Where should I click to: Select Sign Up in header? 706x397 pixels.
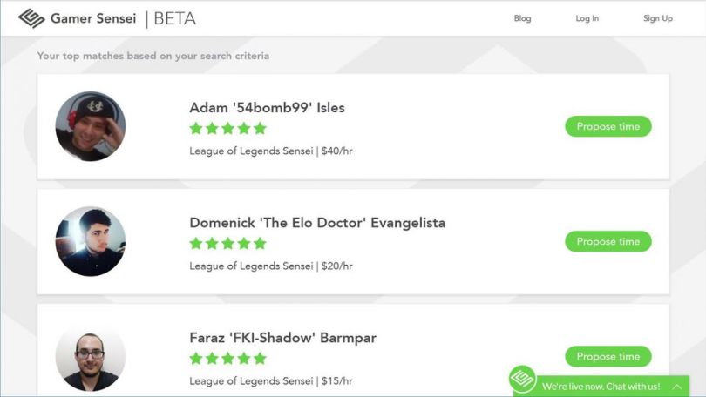tap(658, 18)
